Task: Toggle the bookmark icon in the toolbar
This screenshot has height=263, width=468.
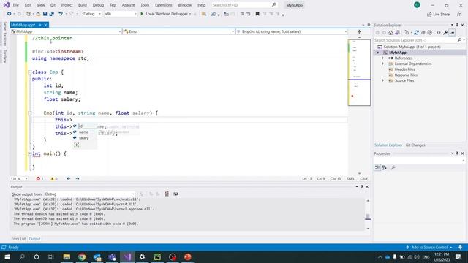Action: (257, 14)
